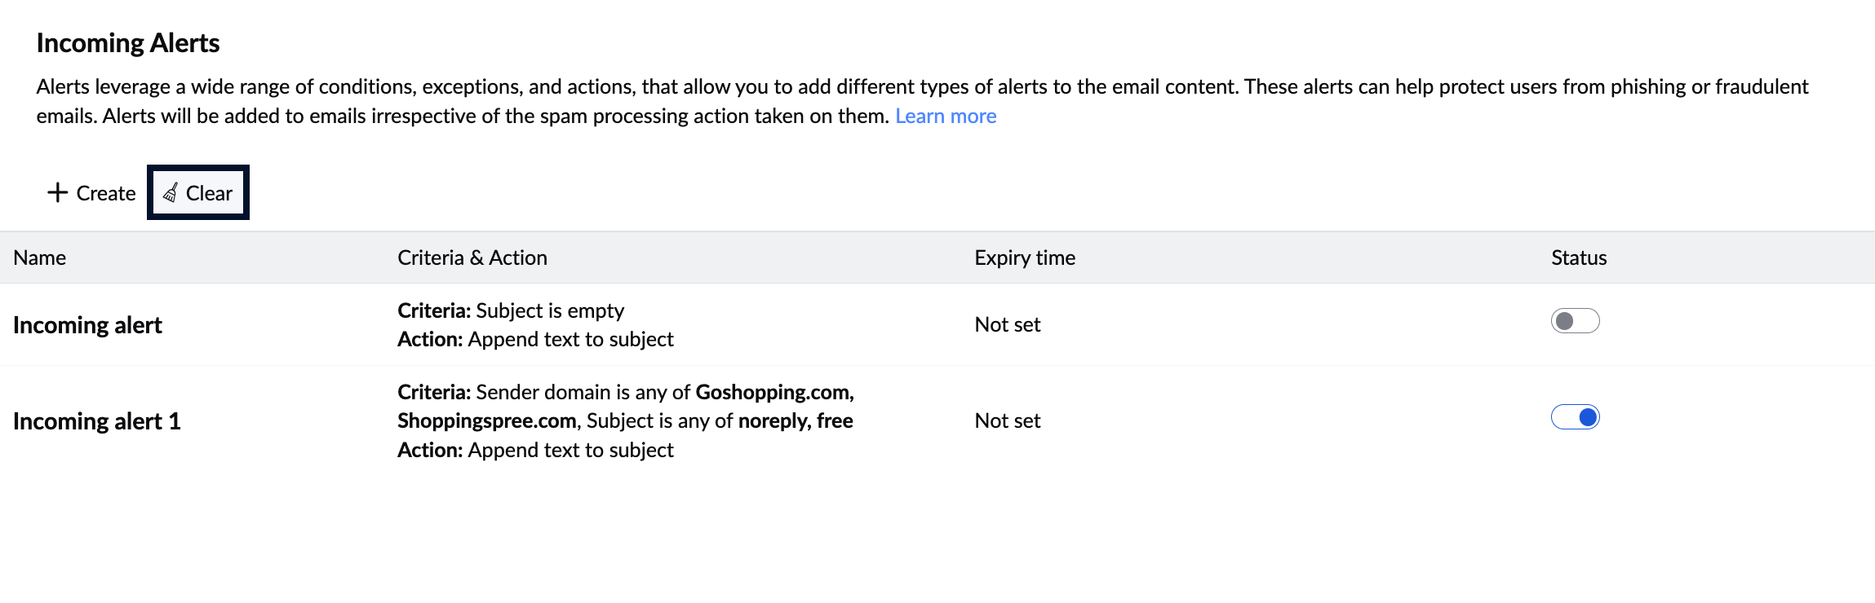Enable the Incoming alert status toggle
Screen dimensions: 1875x603
[1575, 321]
